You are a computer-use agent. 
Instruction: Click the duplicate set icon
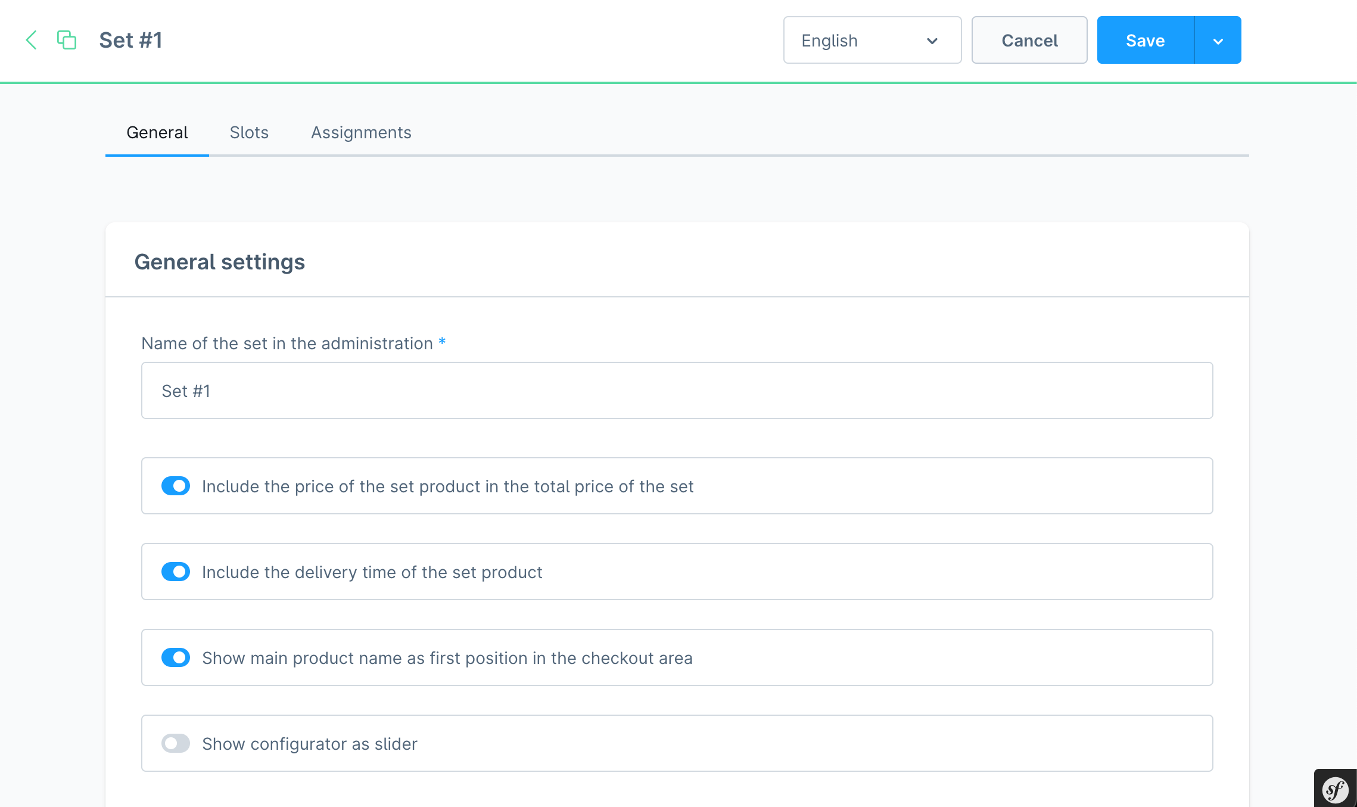coord(67,40)
